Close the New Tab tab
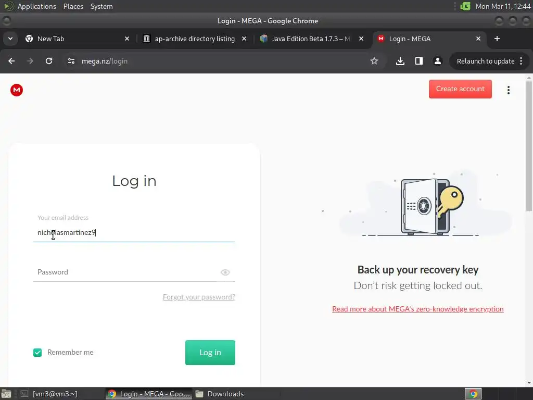The image size is (533, 400). [x=127, y=39]
